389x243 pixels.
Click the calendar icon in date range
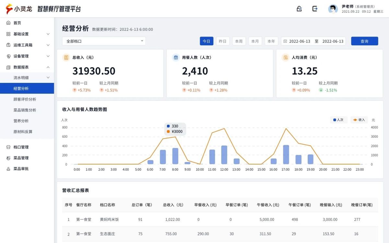coord(285,41)
